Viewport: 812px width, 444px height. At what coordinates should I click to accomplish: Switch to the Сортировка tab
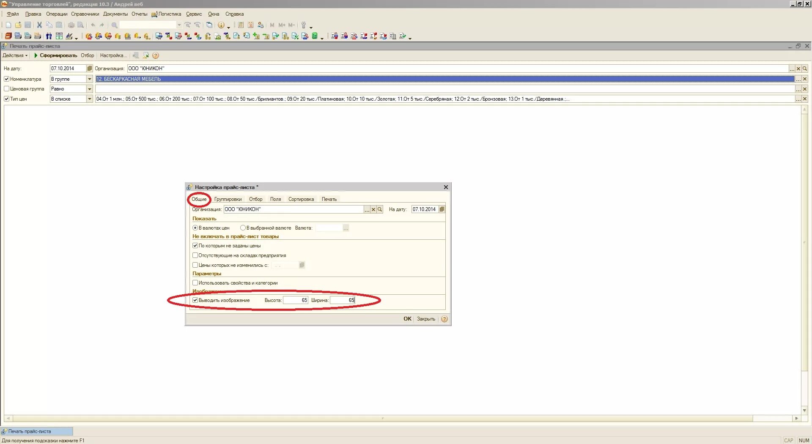coord(301,199)
